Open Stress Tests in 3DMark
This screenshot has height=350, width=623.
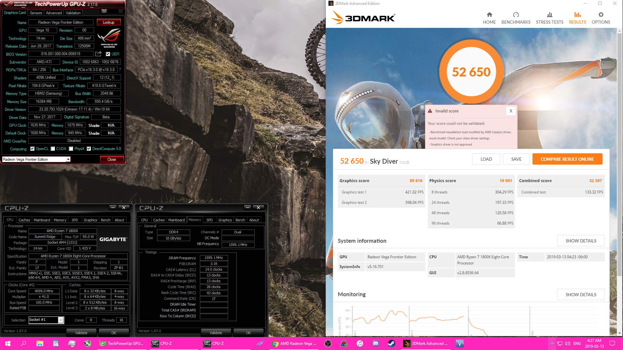coord(550,18)
